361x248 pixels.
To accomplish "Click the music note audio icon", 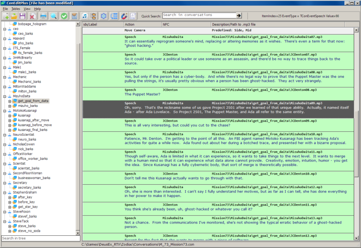I will click(84, 16).
